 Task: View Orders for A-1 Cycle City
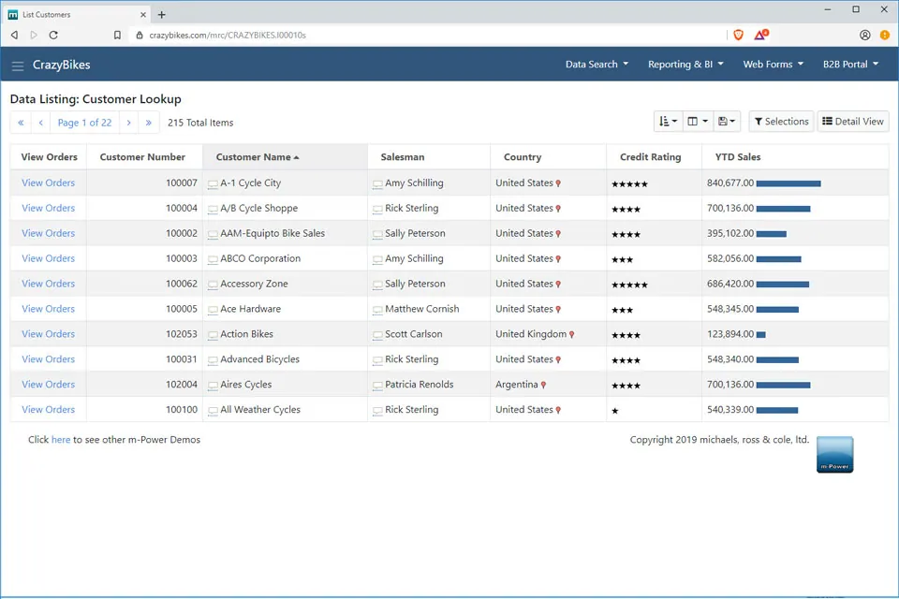48,183
